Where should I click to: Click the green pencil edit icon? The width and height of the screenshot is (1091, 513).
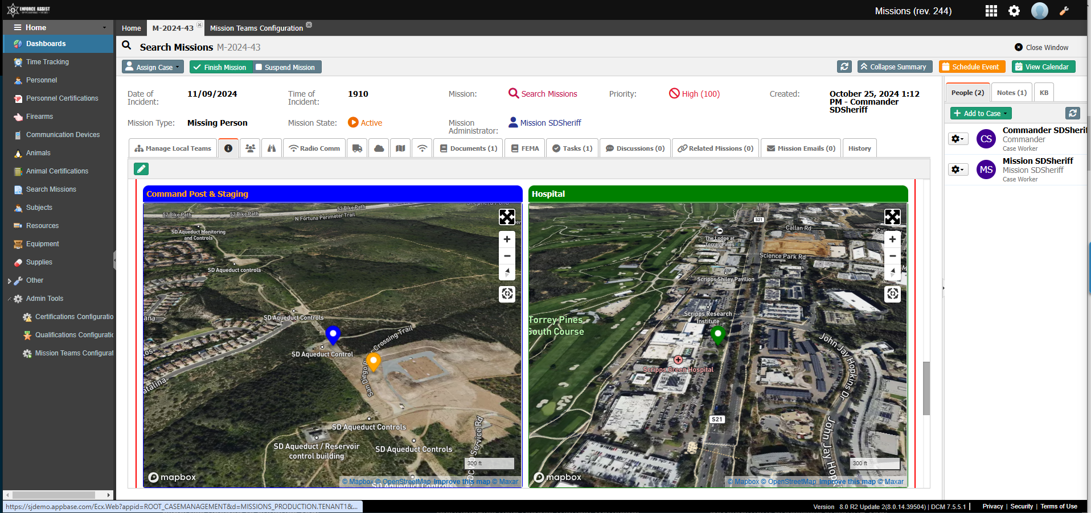[141, 169]
